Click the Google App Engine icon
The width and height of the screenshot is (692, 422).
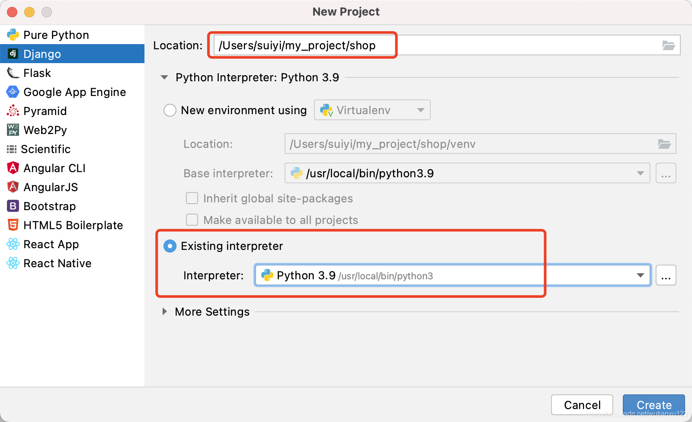(x=13, y=92)
